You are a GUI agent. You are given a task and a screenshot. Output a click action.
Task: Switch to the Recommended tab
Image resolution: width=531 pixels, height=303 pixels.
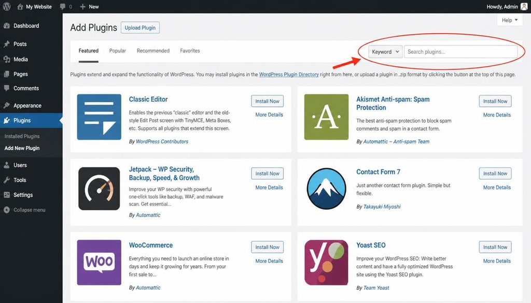pyautogui.click(x=153, y=51)
